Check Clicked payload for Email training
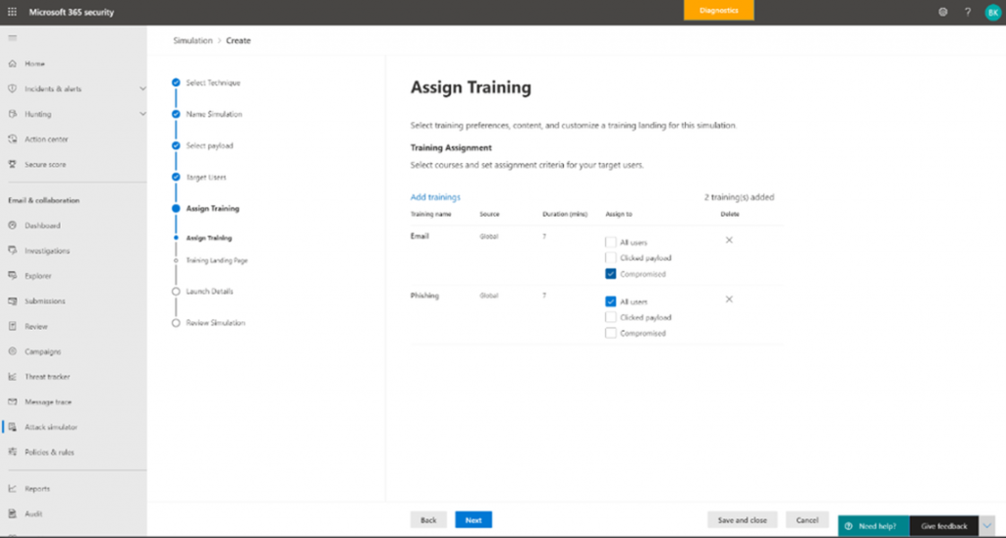The height and width of the screenshot is (538, 1006). 611,258
